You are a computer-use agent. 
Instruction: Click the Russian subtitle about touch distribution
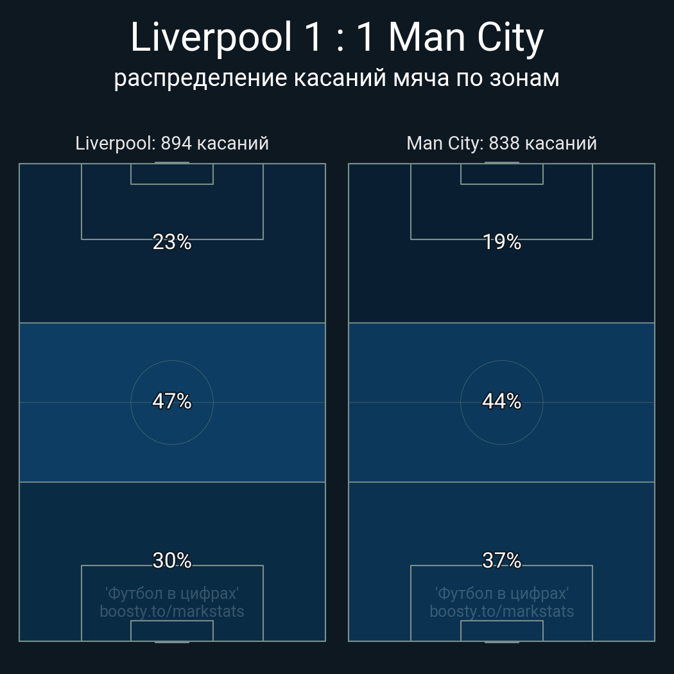click(x=337, y=78)
